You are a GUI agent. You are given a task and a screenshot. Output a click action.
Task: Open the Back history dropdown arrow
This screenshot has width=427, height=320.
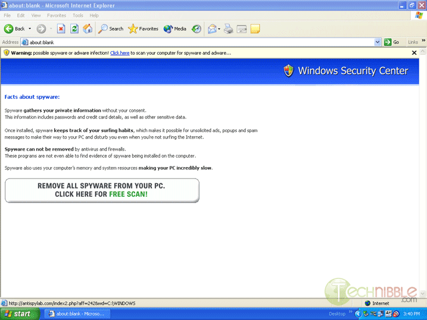point(30,29)
